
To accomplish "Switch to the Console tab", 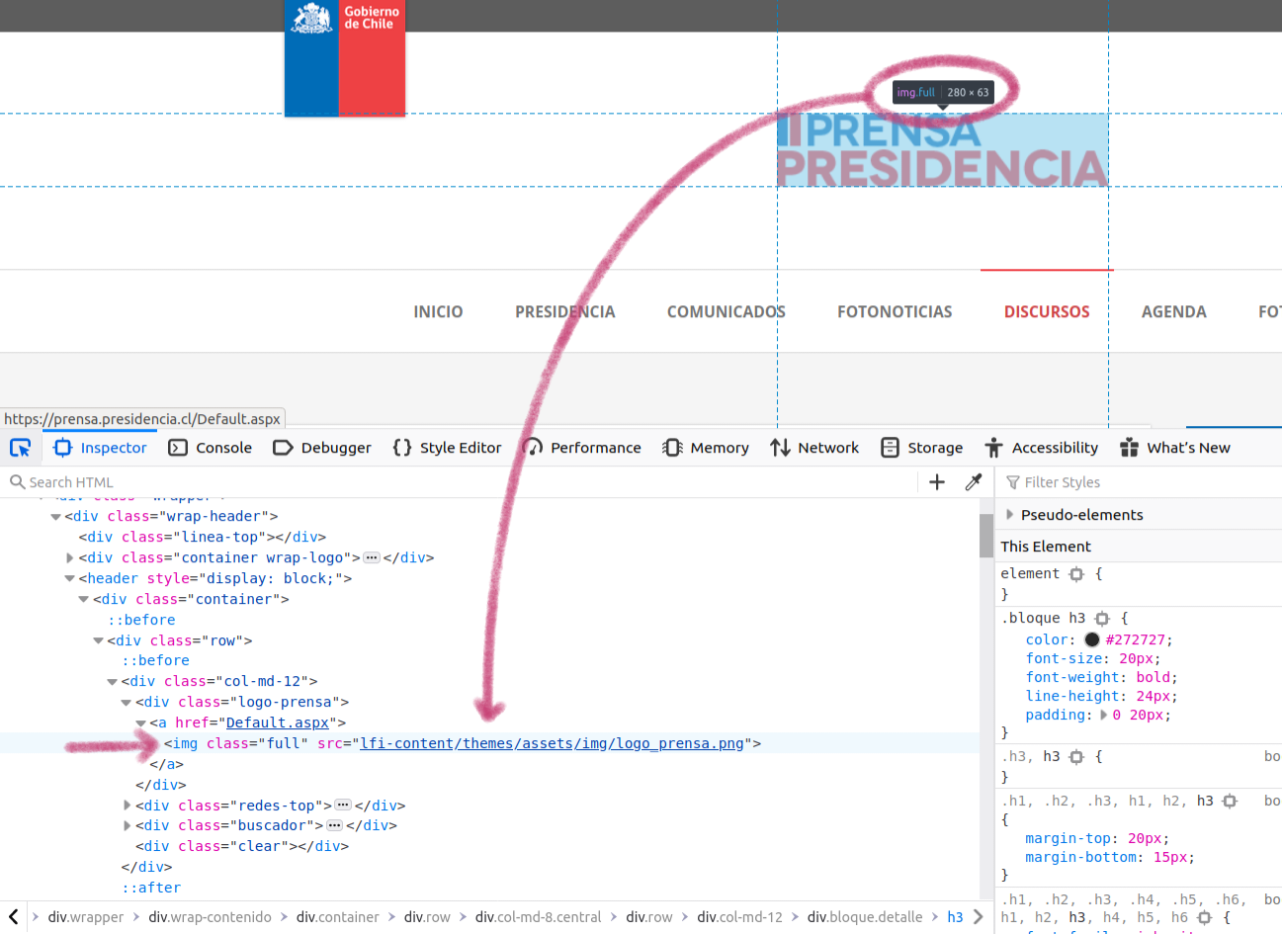I will 221,447.
